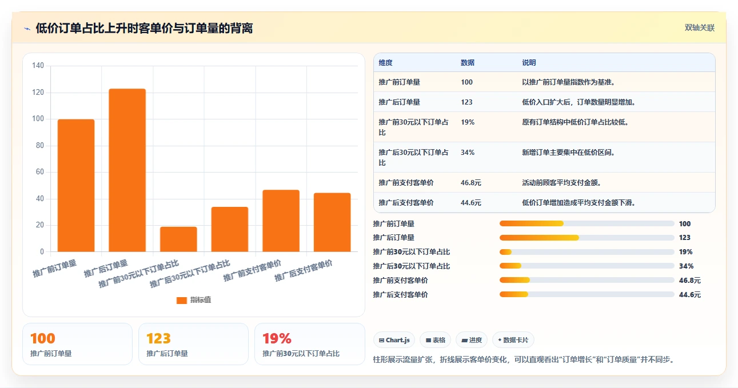Click the 推广后订单量 progress bar
The width and height of the screenshot is (738, 388).
587,238
